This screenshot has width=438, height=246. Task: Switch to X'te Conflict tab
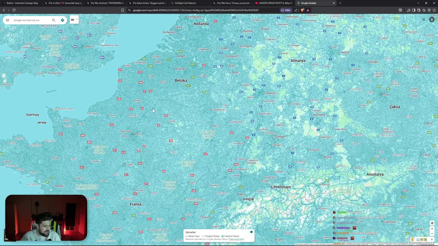pos(63,3)
